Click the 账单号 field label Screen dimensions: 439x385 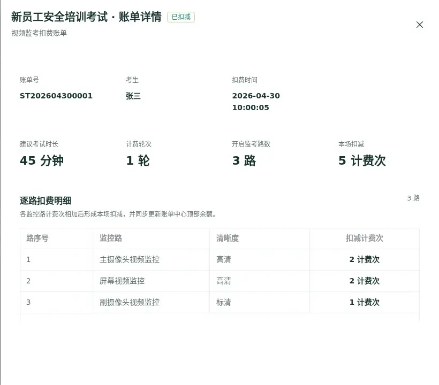pos(29,80)
